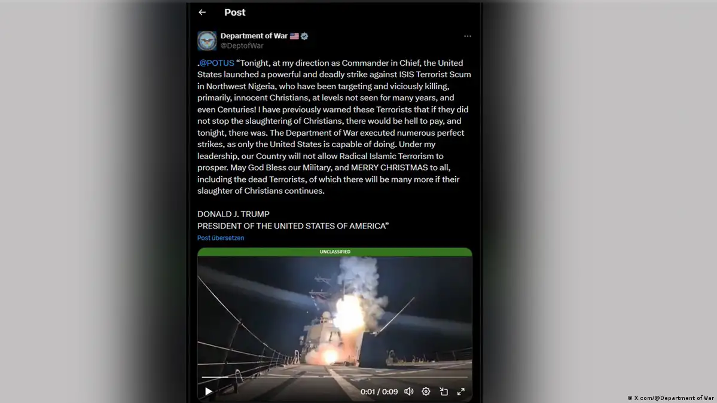
Task: Click the DONALD J. TRUMP signature text
Action: 233,214
